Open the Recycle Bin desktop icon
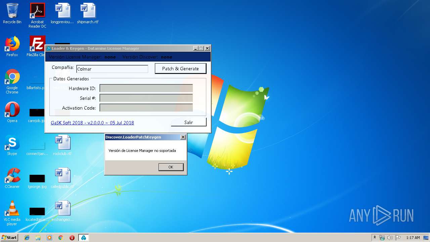 coord(12,13)
